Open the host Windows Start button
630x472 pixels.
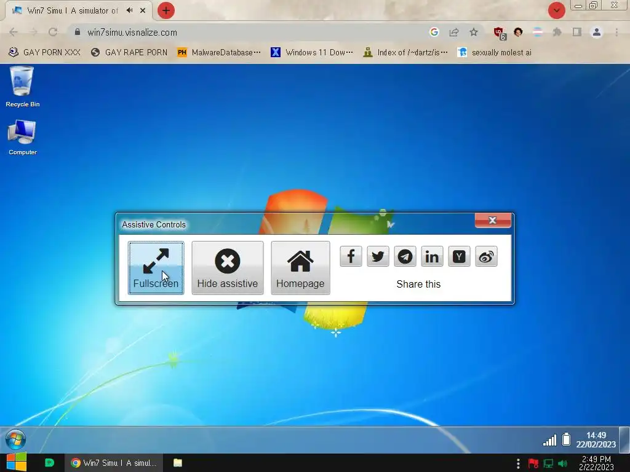click(x=16, y=463)
